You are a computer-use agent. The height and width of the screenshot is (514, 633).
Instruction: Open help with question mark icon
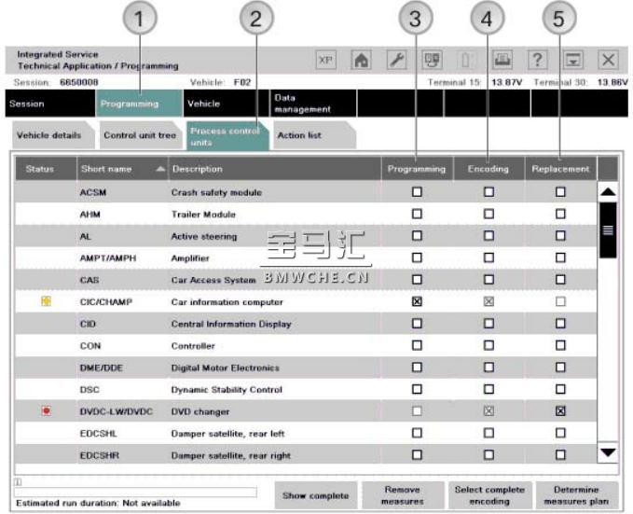point(538,60)
